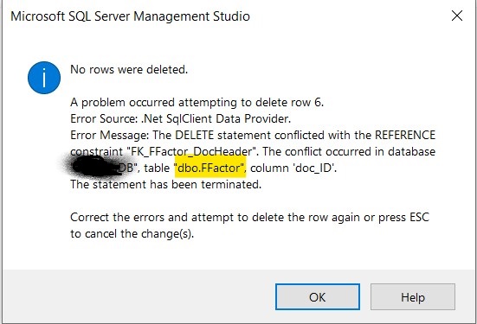The width and height of the screenshot is (477, 324).
Task: Open Help for this error
Action: pos(413,296)
